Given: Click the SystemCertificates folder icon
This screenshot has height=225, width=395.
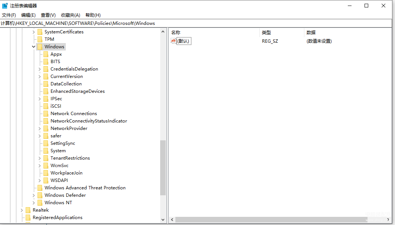Looking at the screenshot, I should 40,32.
